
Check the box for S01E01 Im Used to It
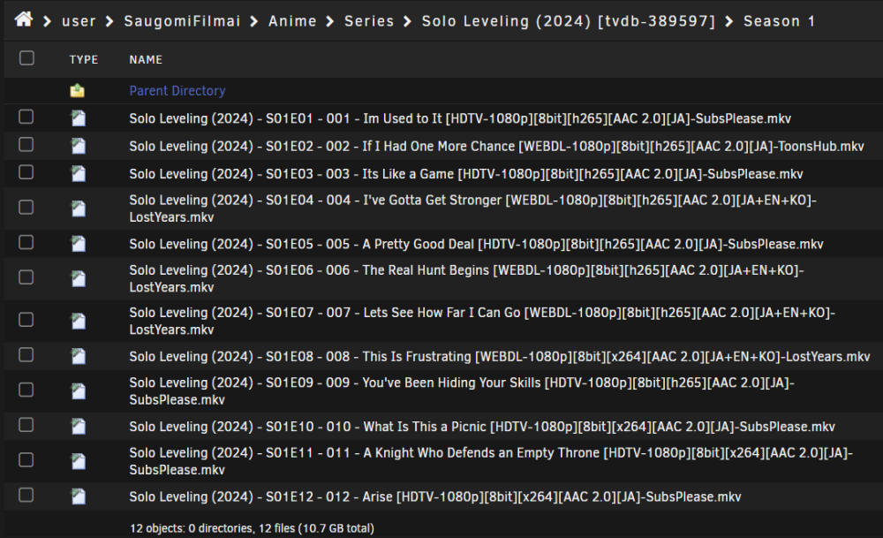26,117
